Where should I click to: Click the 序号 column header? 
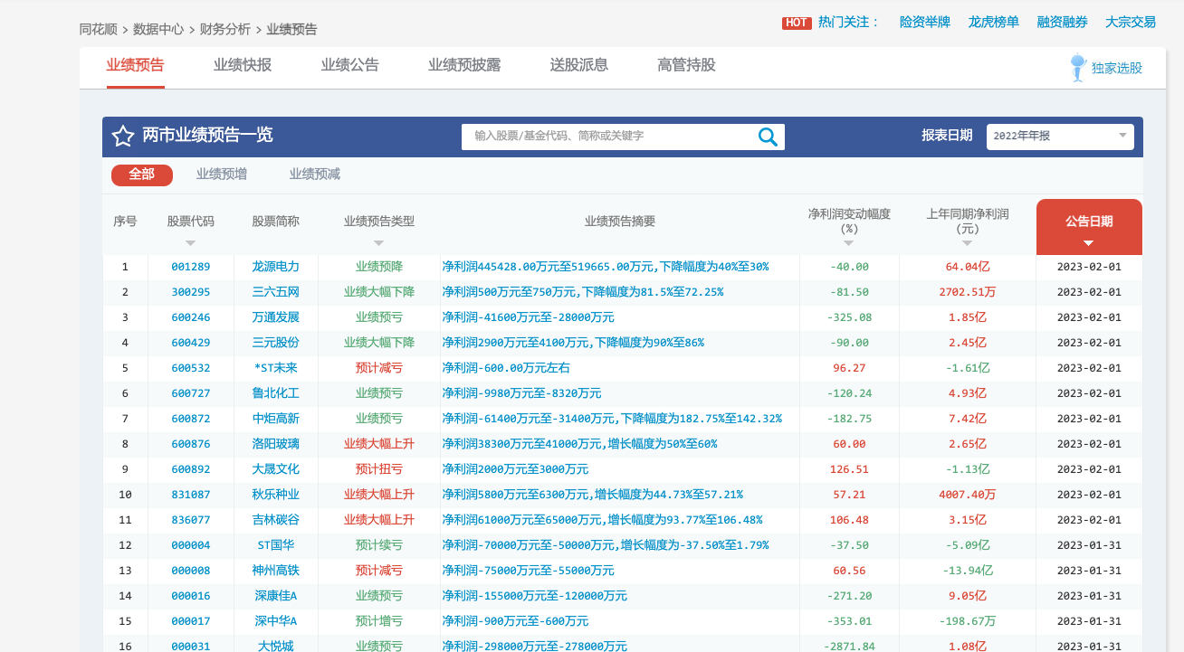click(125, 222)
